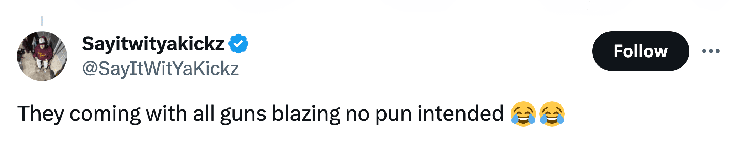Image resolution: width=741 pixels, height=145 pixels.
Task: Open profile via display name Sayitwityakickz
Action: click(x=153, y=44)
